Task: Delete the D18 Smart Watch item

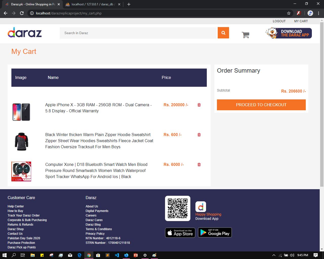Action: point(199,164)
